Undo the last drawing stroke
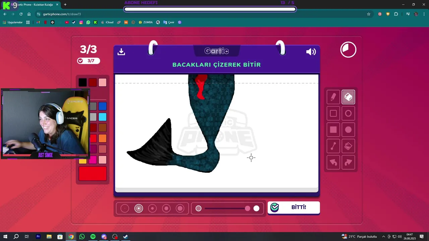 tap(333, 162)
